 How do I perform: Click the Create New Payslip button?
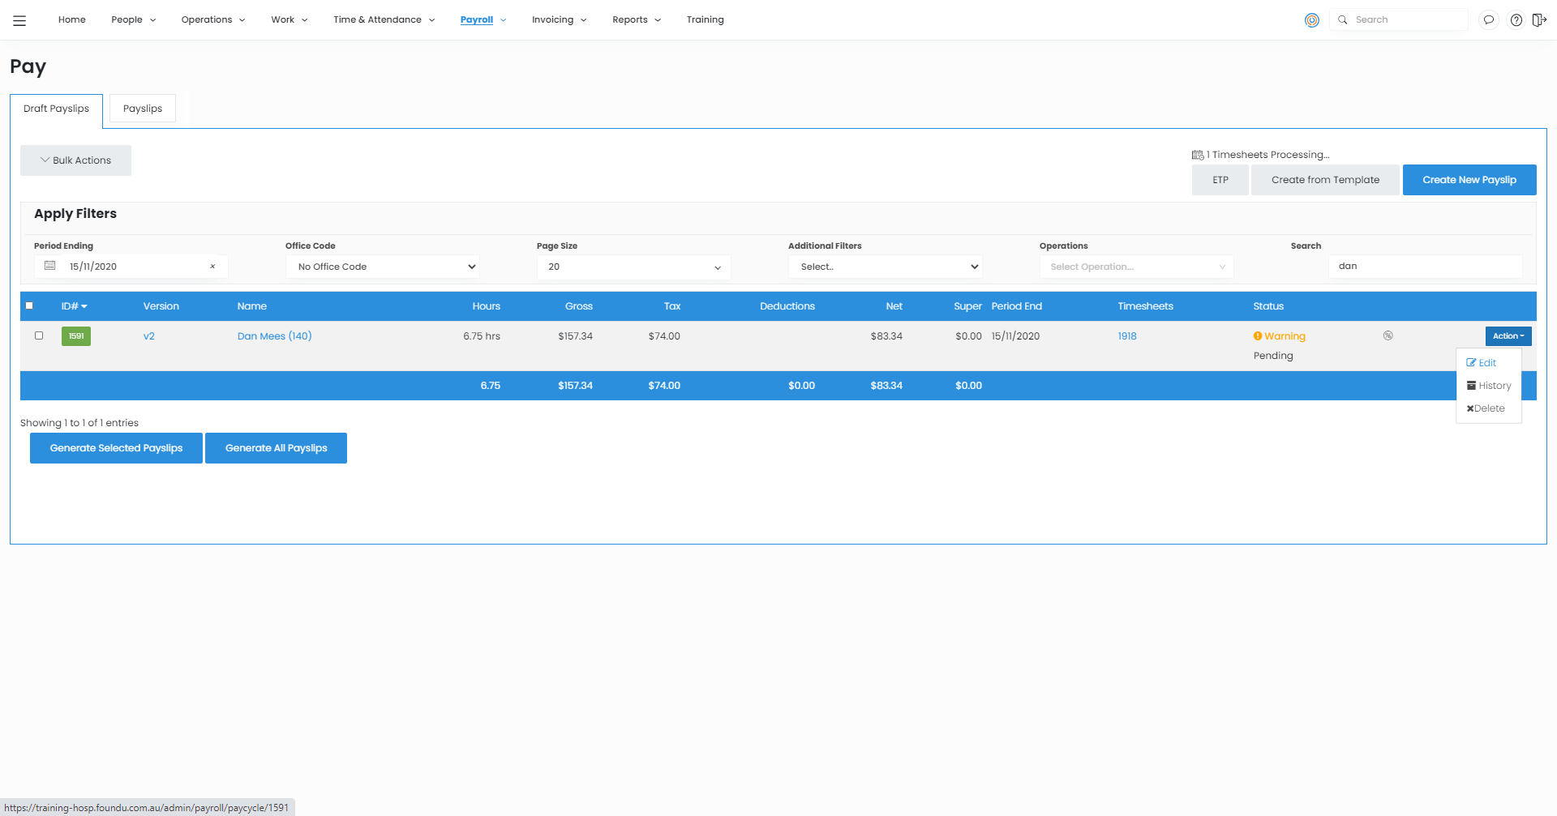click(x=1469, y=180)
